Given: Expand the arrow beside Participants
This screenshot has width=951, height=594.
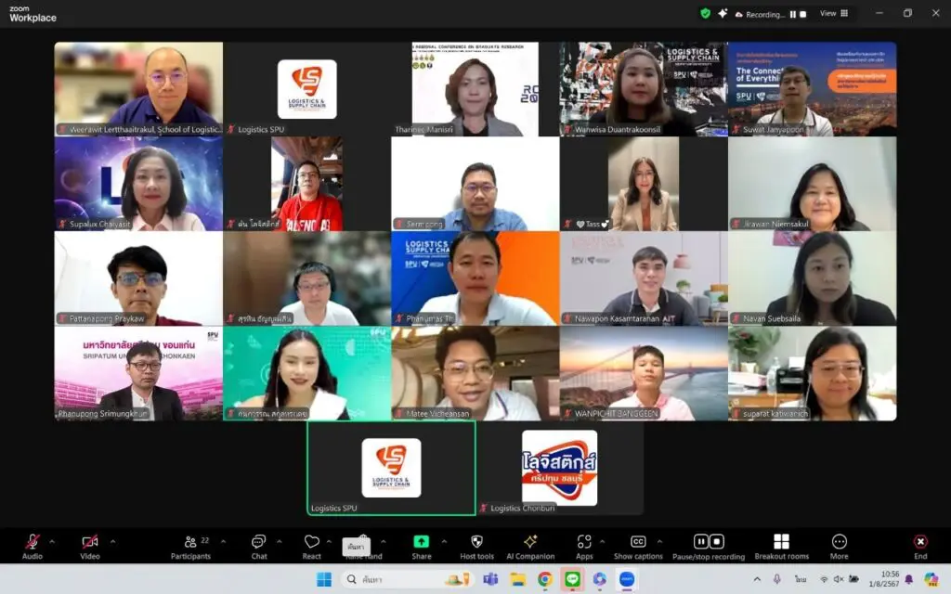Looking at the screenshot, I should (223, 541).
